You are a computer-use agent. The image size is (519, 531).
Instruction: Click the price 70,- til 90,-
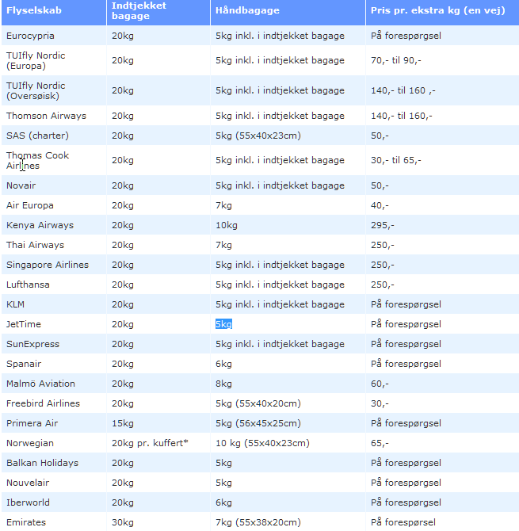point(395,60)
